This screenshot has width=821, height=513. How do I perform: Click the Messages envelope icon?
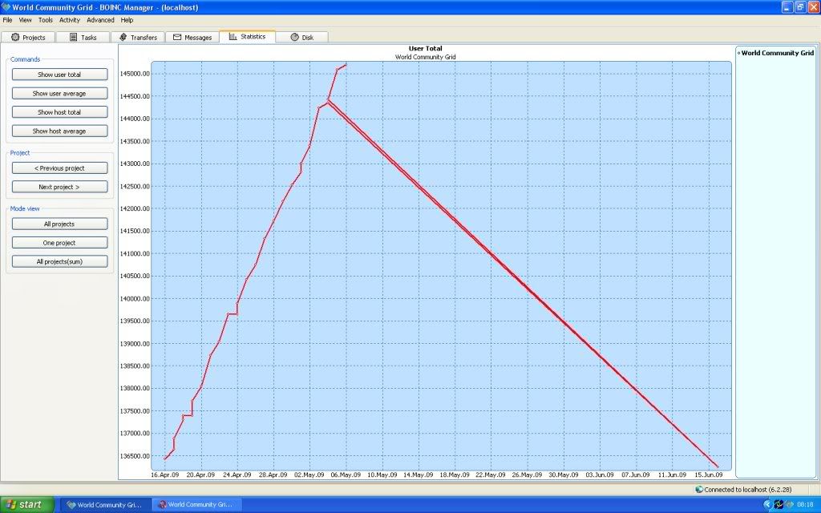[x=177, y=37]
